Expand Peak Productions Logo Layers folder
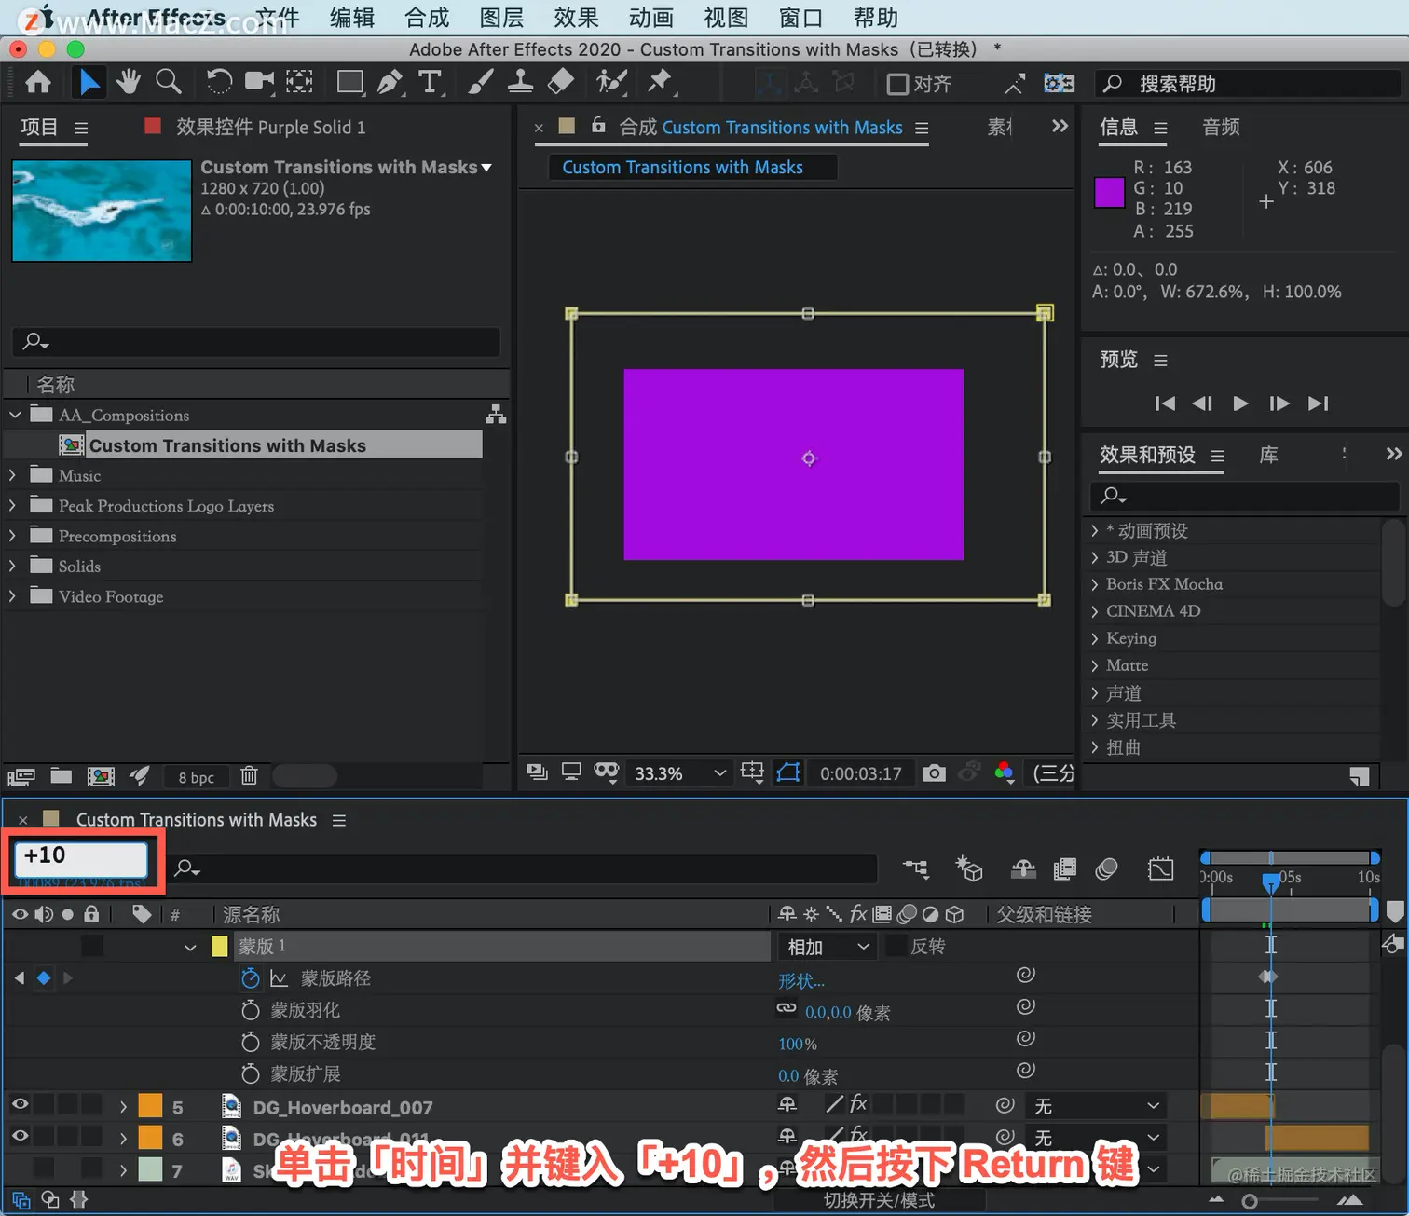Image resolution: width=1409 pixels, height=1216 pixels. [x=12, y=505]
